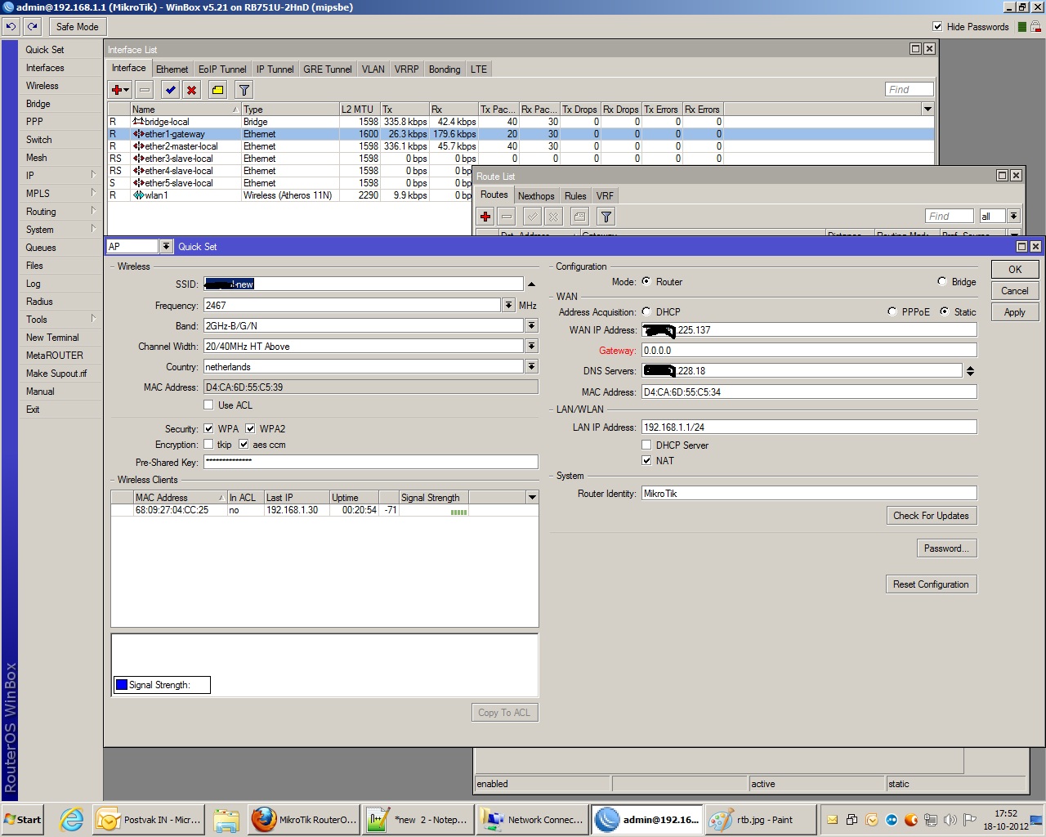Image resolution: width=1046 pixels, height=837 pixels.
Task: Click the checkmark enable icon in Route List
Action: tap(532, 217)
